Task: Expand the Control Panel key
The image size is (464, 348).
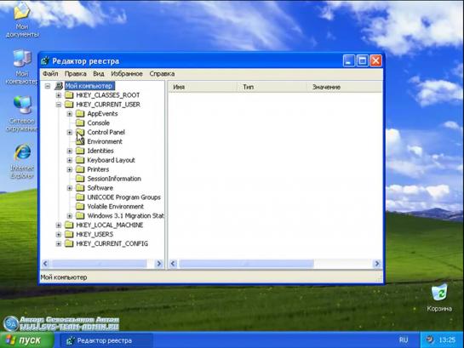Action: (x=70, y=132)
